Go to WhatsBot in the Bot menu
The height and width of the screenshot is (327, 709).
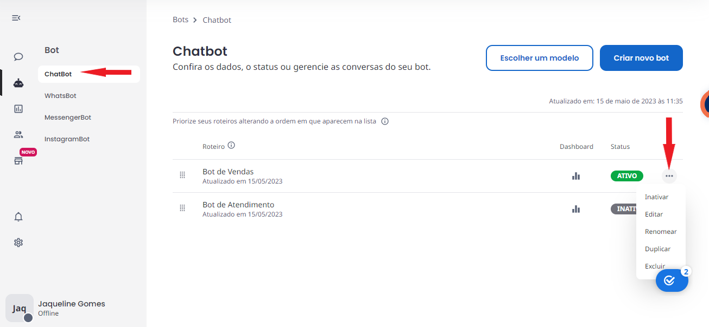click(60, 96)
